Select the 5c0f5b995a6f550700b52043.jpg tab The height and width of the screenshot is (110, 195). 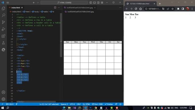point(80,8)
